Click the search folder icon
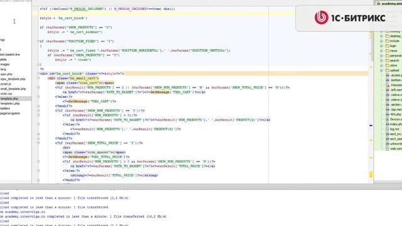The width and height of the screenshot is (402, 226). point(388,60)
